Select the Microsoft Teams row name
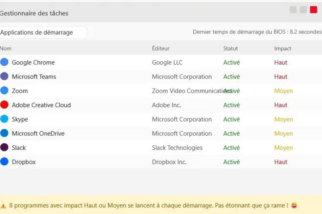322x214 pixels. click(34, 77)
